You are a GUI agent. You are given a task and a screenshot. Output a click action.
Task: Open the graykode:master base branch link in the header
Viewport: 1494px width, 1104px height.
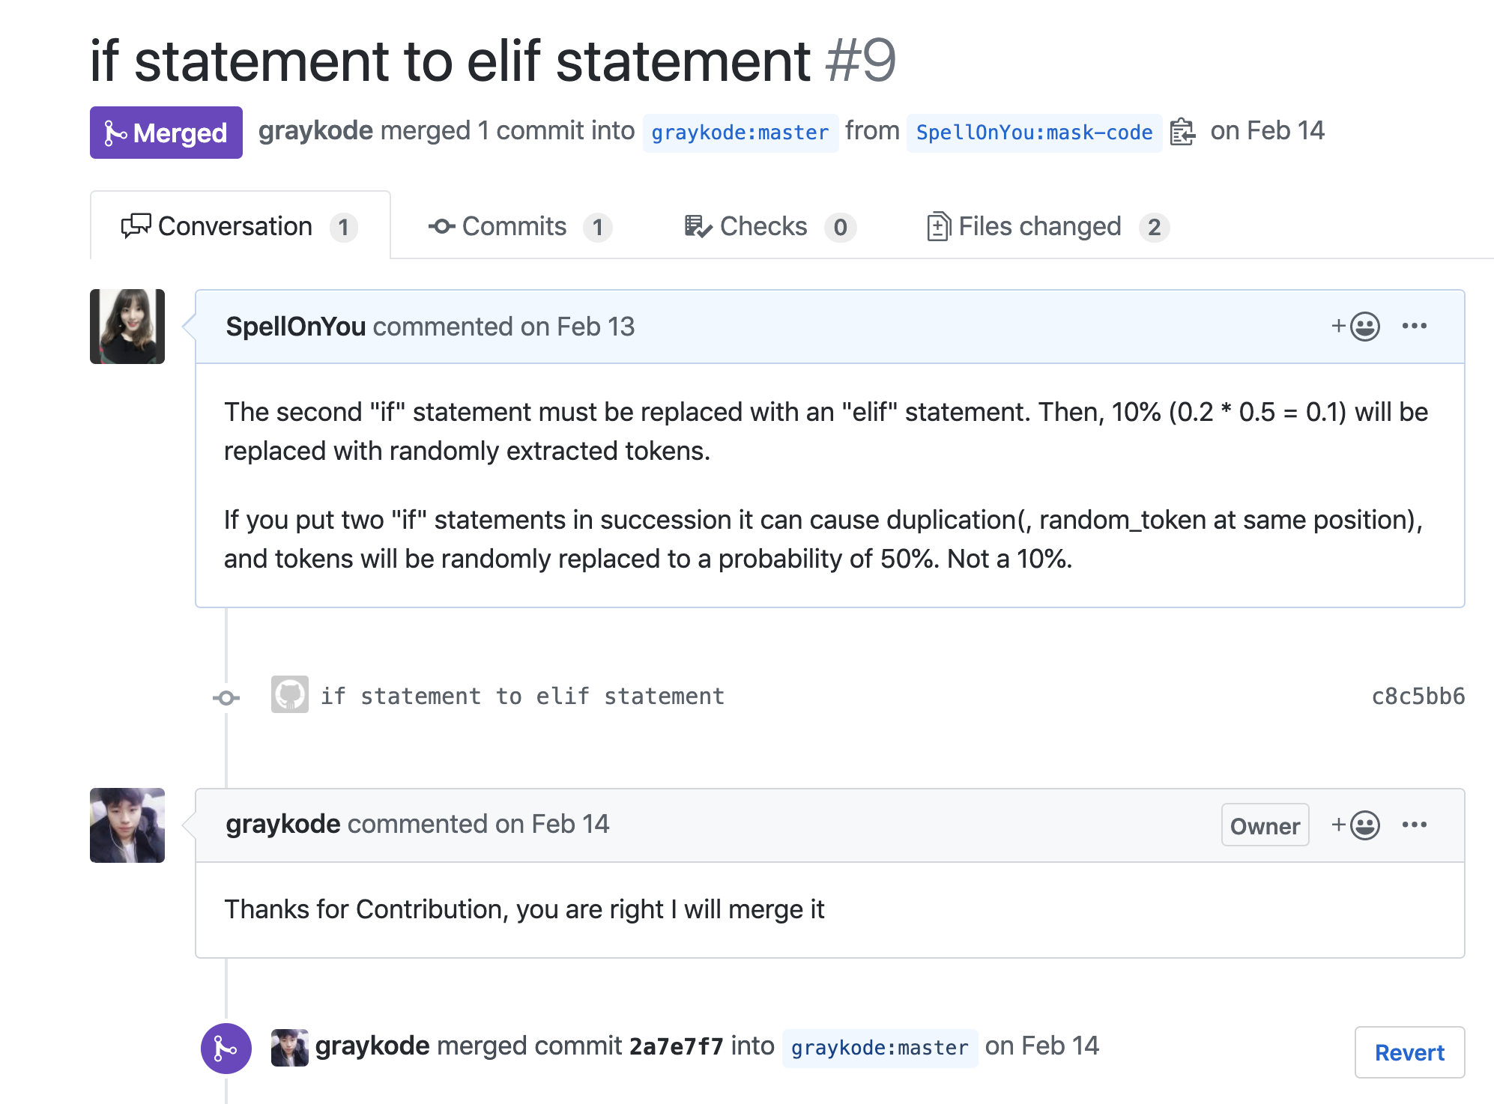(x=740, y=133)
